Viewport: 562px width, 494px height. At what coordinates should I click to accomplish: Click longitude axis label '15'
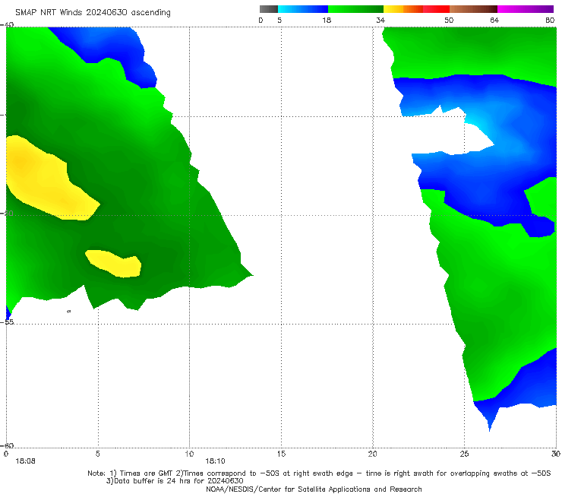(x=281, y=454)
